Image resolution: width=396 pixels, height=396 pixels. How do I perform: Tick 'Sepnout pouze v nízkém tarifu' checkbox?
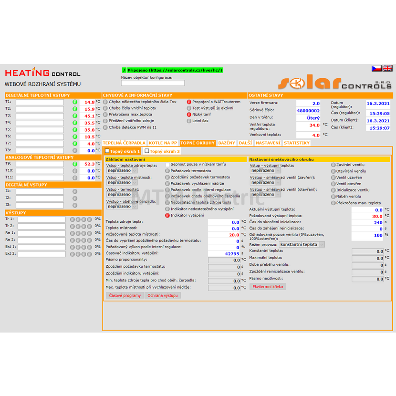[167, 164]
